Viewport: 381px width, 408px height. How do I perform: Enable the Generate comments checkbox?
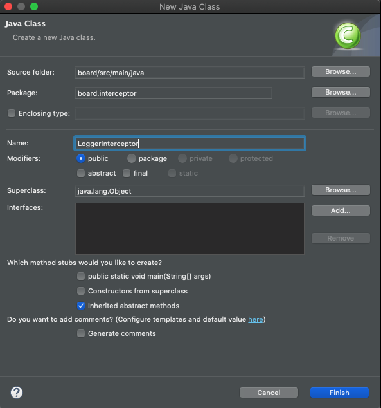pyautogui.click(x=81, y=333)
